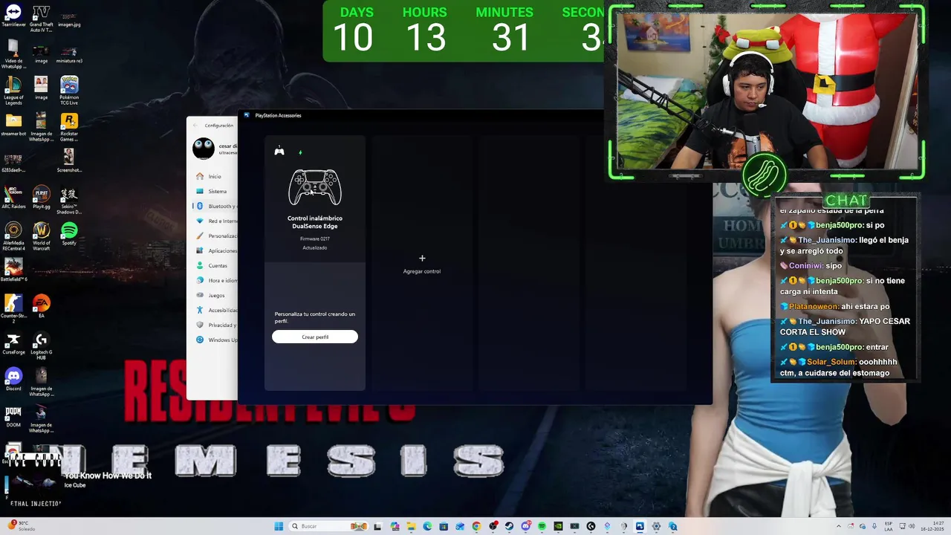The width and height of the screenshot is (951, 535).
Task: Select the CurseForge desktop icon
Action: tap(13, 343)
